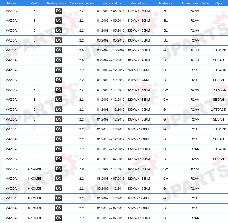The image size is (228, 223).
Task: Click ON icon in 6 KOMBI 95kW / 129KM row
Action: pyautogui.click(x=59, y=208)
